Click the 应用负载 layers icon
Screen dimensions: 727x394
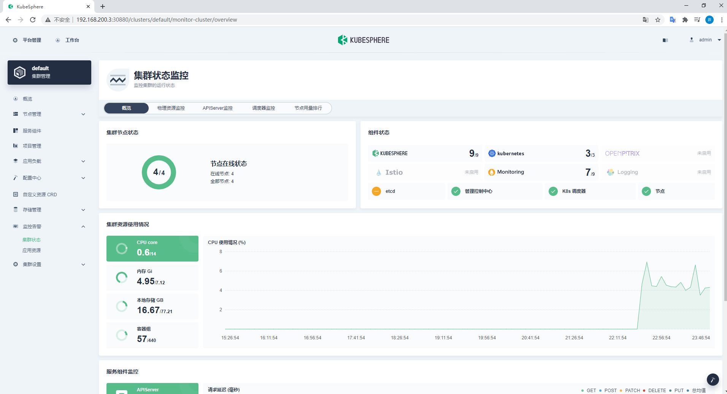click(x=16, y=161)
